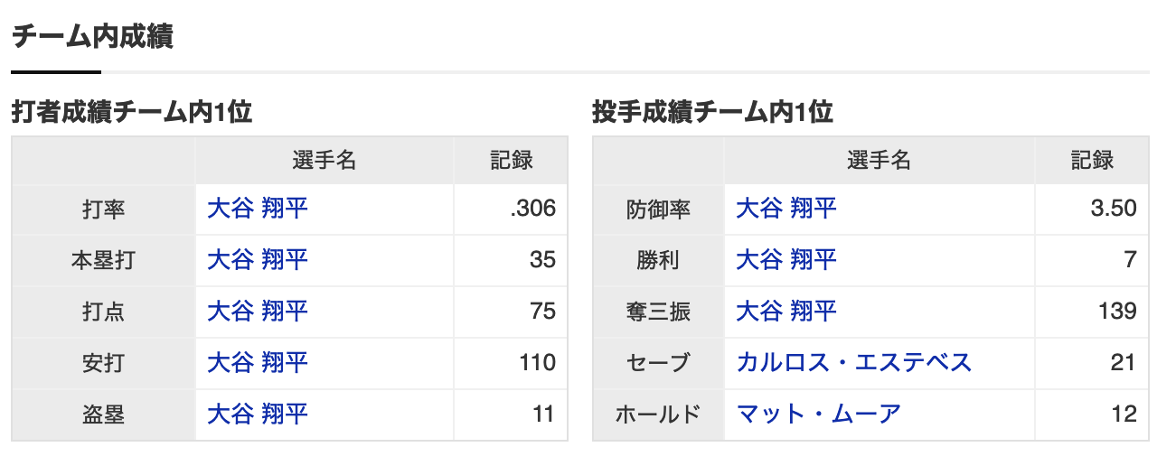Click the ホールド row label
1157x475 pixels.
658,414
